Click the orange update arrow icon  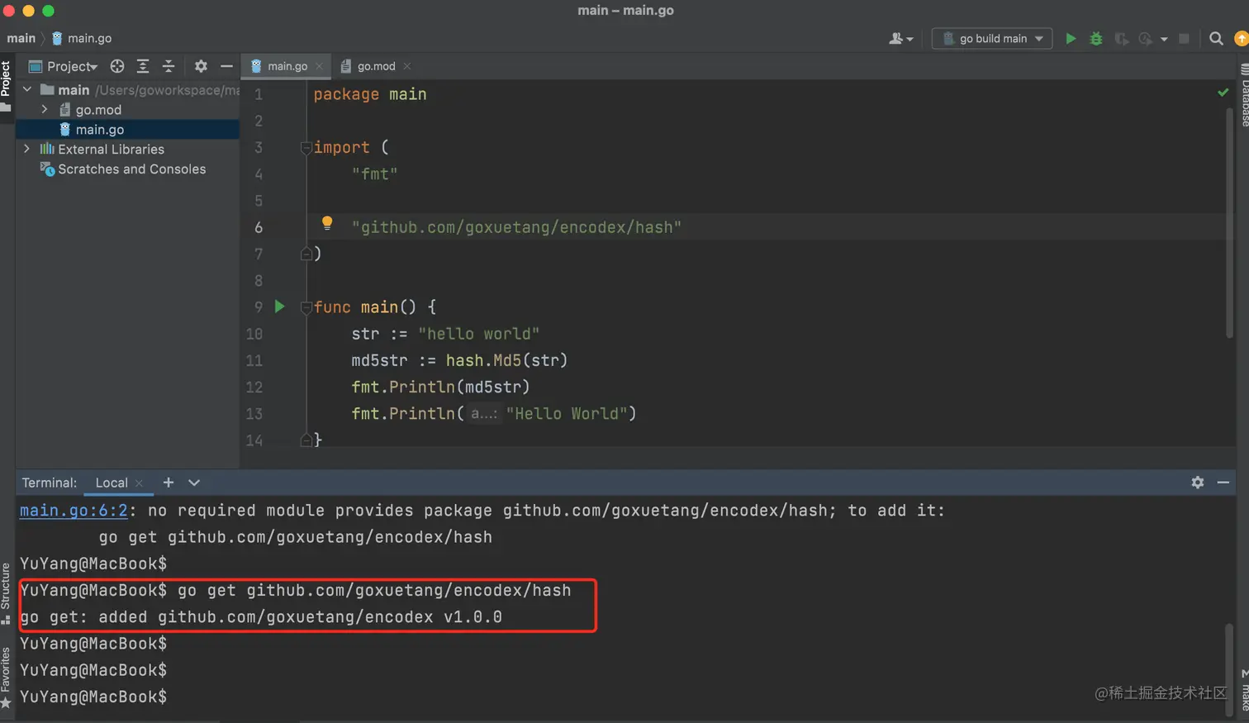coord(1241,38)
